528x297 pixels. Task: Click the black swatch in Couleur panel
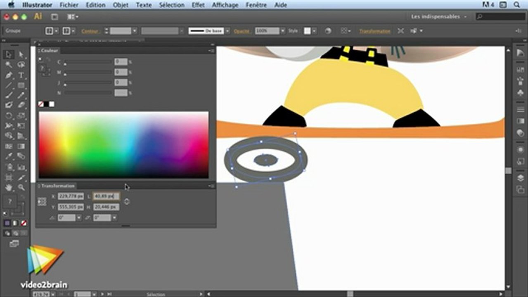click(46, 104)
